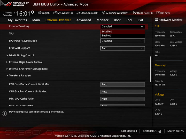Click the 12.192 V reading
The width and height of the screenshot is (186, 139).
tap(159, 104)
